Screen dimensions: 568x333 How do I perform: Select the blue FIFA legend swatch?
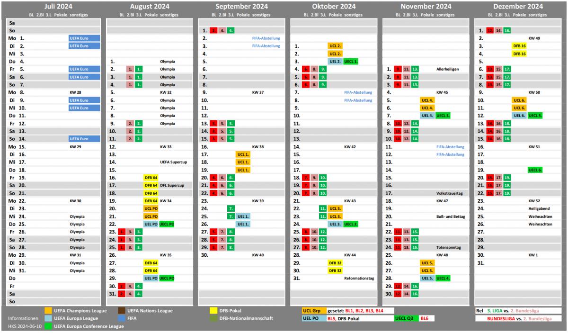[x=121, y=318]
